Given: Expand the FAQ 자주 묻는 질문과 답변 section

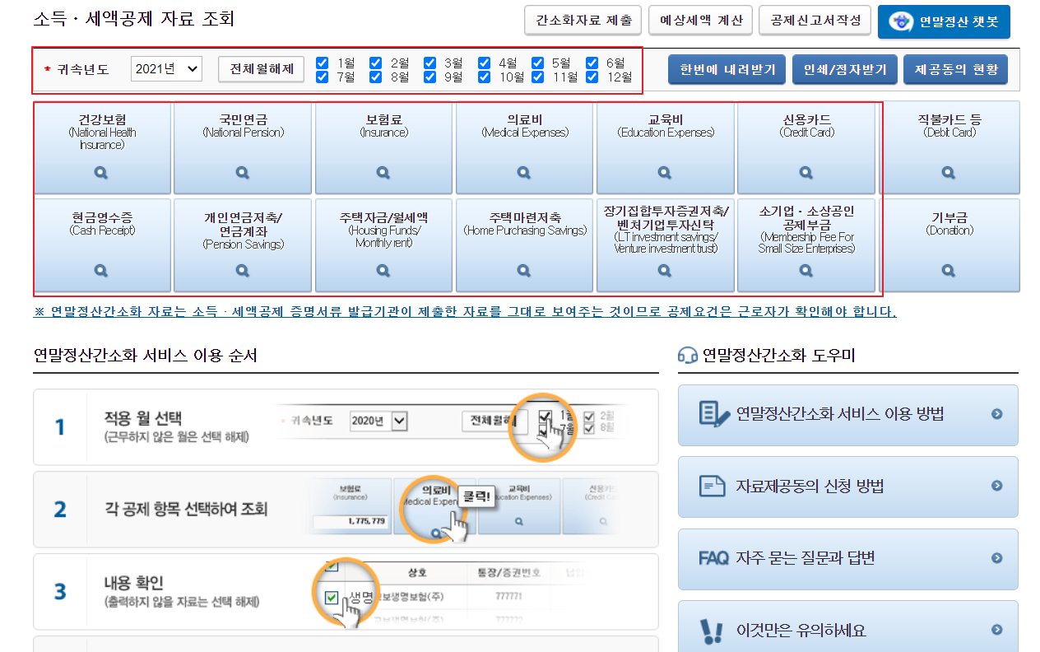Looking at the screenshot, I should (x=847, y=560).
